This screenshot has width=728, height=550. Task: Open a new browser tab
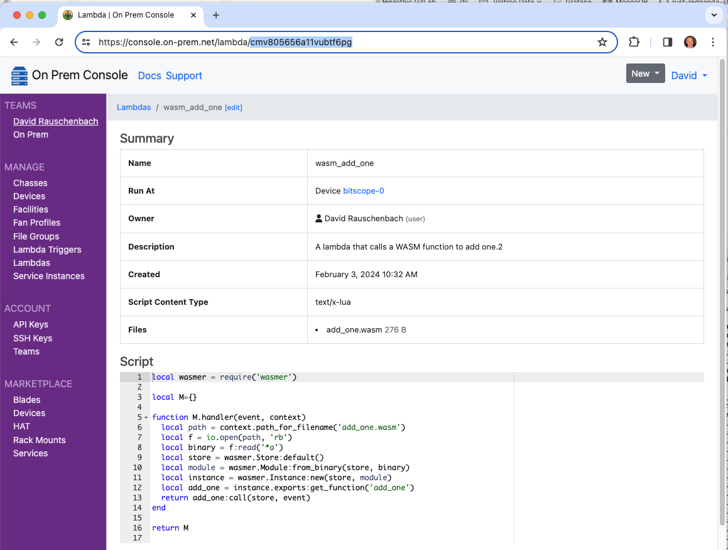216,15
